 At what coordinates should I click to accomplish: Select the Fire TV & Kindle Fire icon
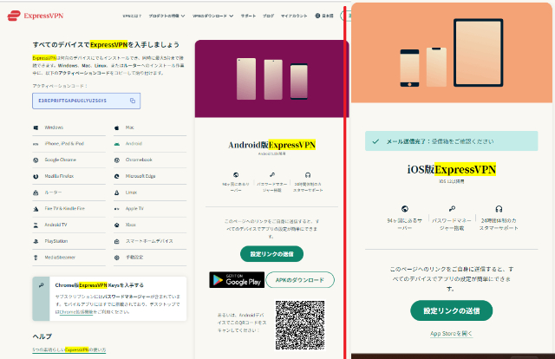(x=36, y=209)
